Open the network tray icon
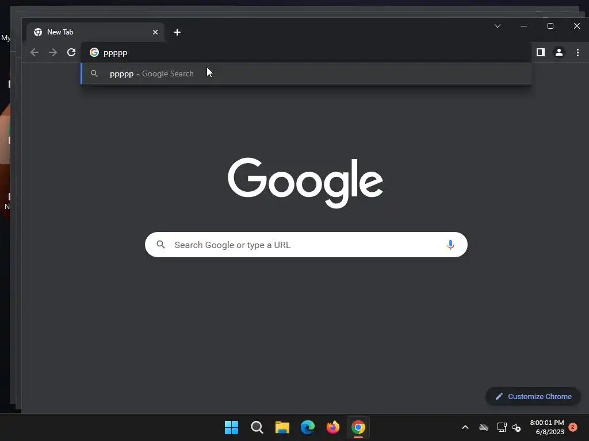 pos(502,427)
